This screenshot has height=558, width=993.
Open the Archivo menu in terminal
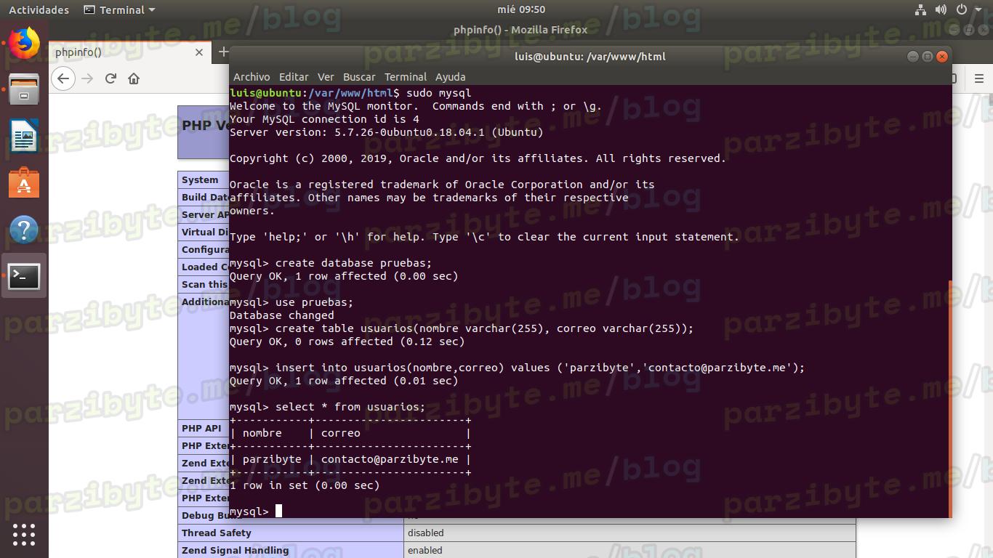point(252,77)
